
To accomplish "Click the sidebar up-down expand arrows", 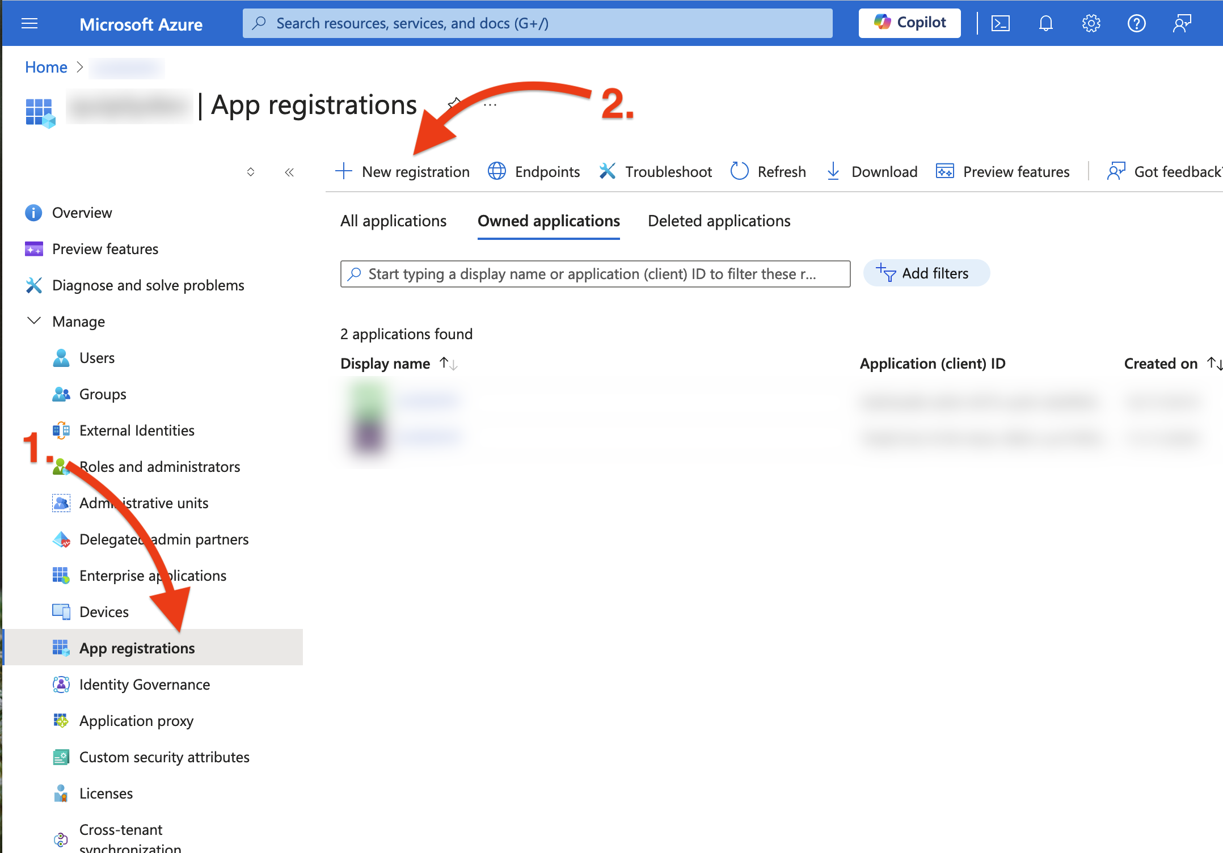I will click(x=251, y=172).
